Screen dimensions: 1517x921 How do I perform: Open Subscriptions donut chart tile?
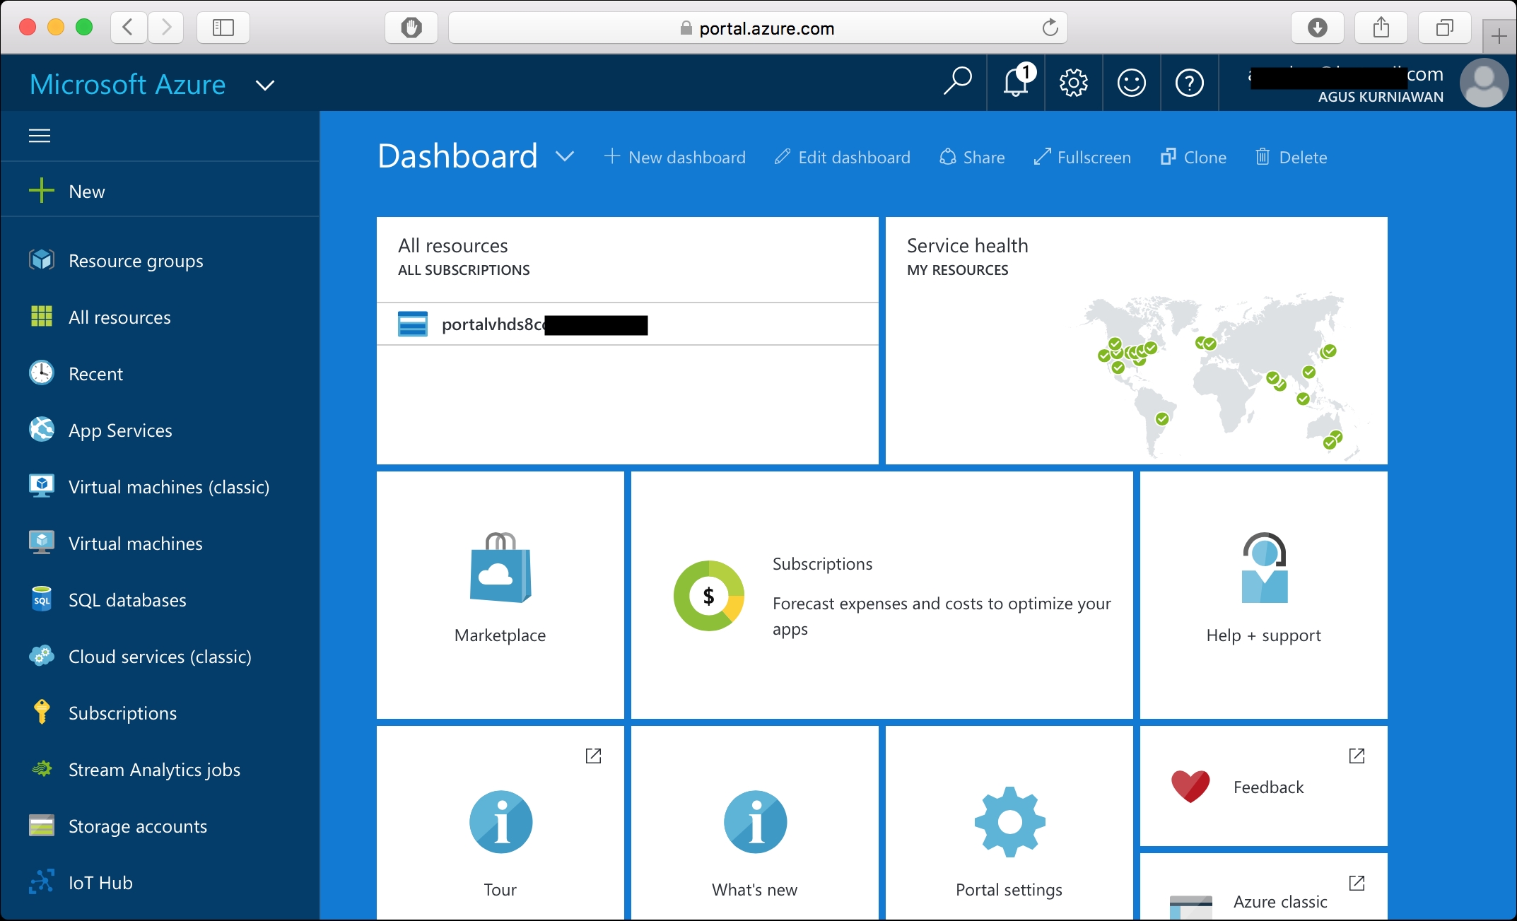[x=882, y=595]
